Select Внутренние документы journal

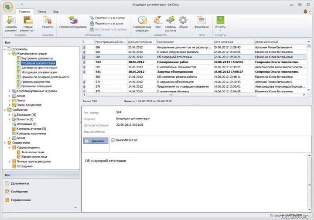(x=37, y=58)
